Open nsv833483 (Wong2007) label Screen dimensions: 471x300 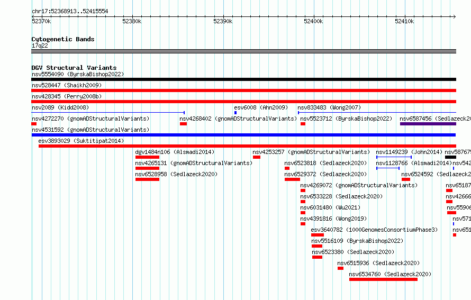[x=329, y=107]
